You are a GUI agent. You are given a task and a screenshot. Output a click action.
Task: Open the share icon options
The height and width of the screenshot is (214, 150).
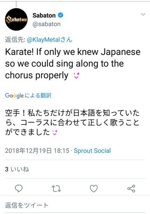(131, 188)
